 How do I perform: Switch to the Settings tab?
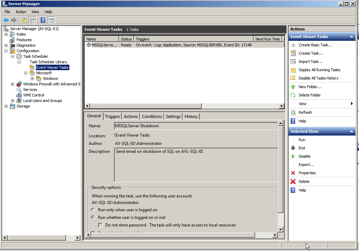click(x=173, y=117)
